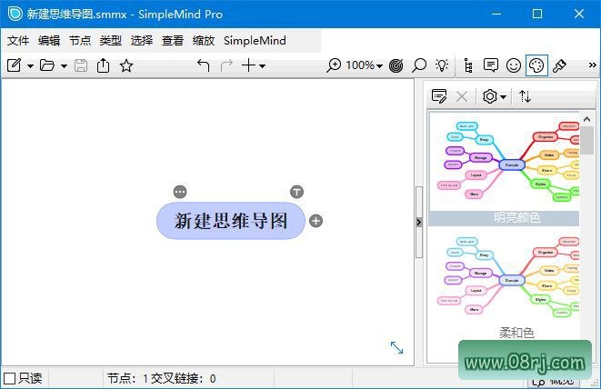Screen dimensions: 601x389
Task: Click the star favorites icon
Action: click(x=126, y=65)
